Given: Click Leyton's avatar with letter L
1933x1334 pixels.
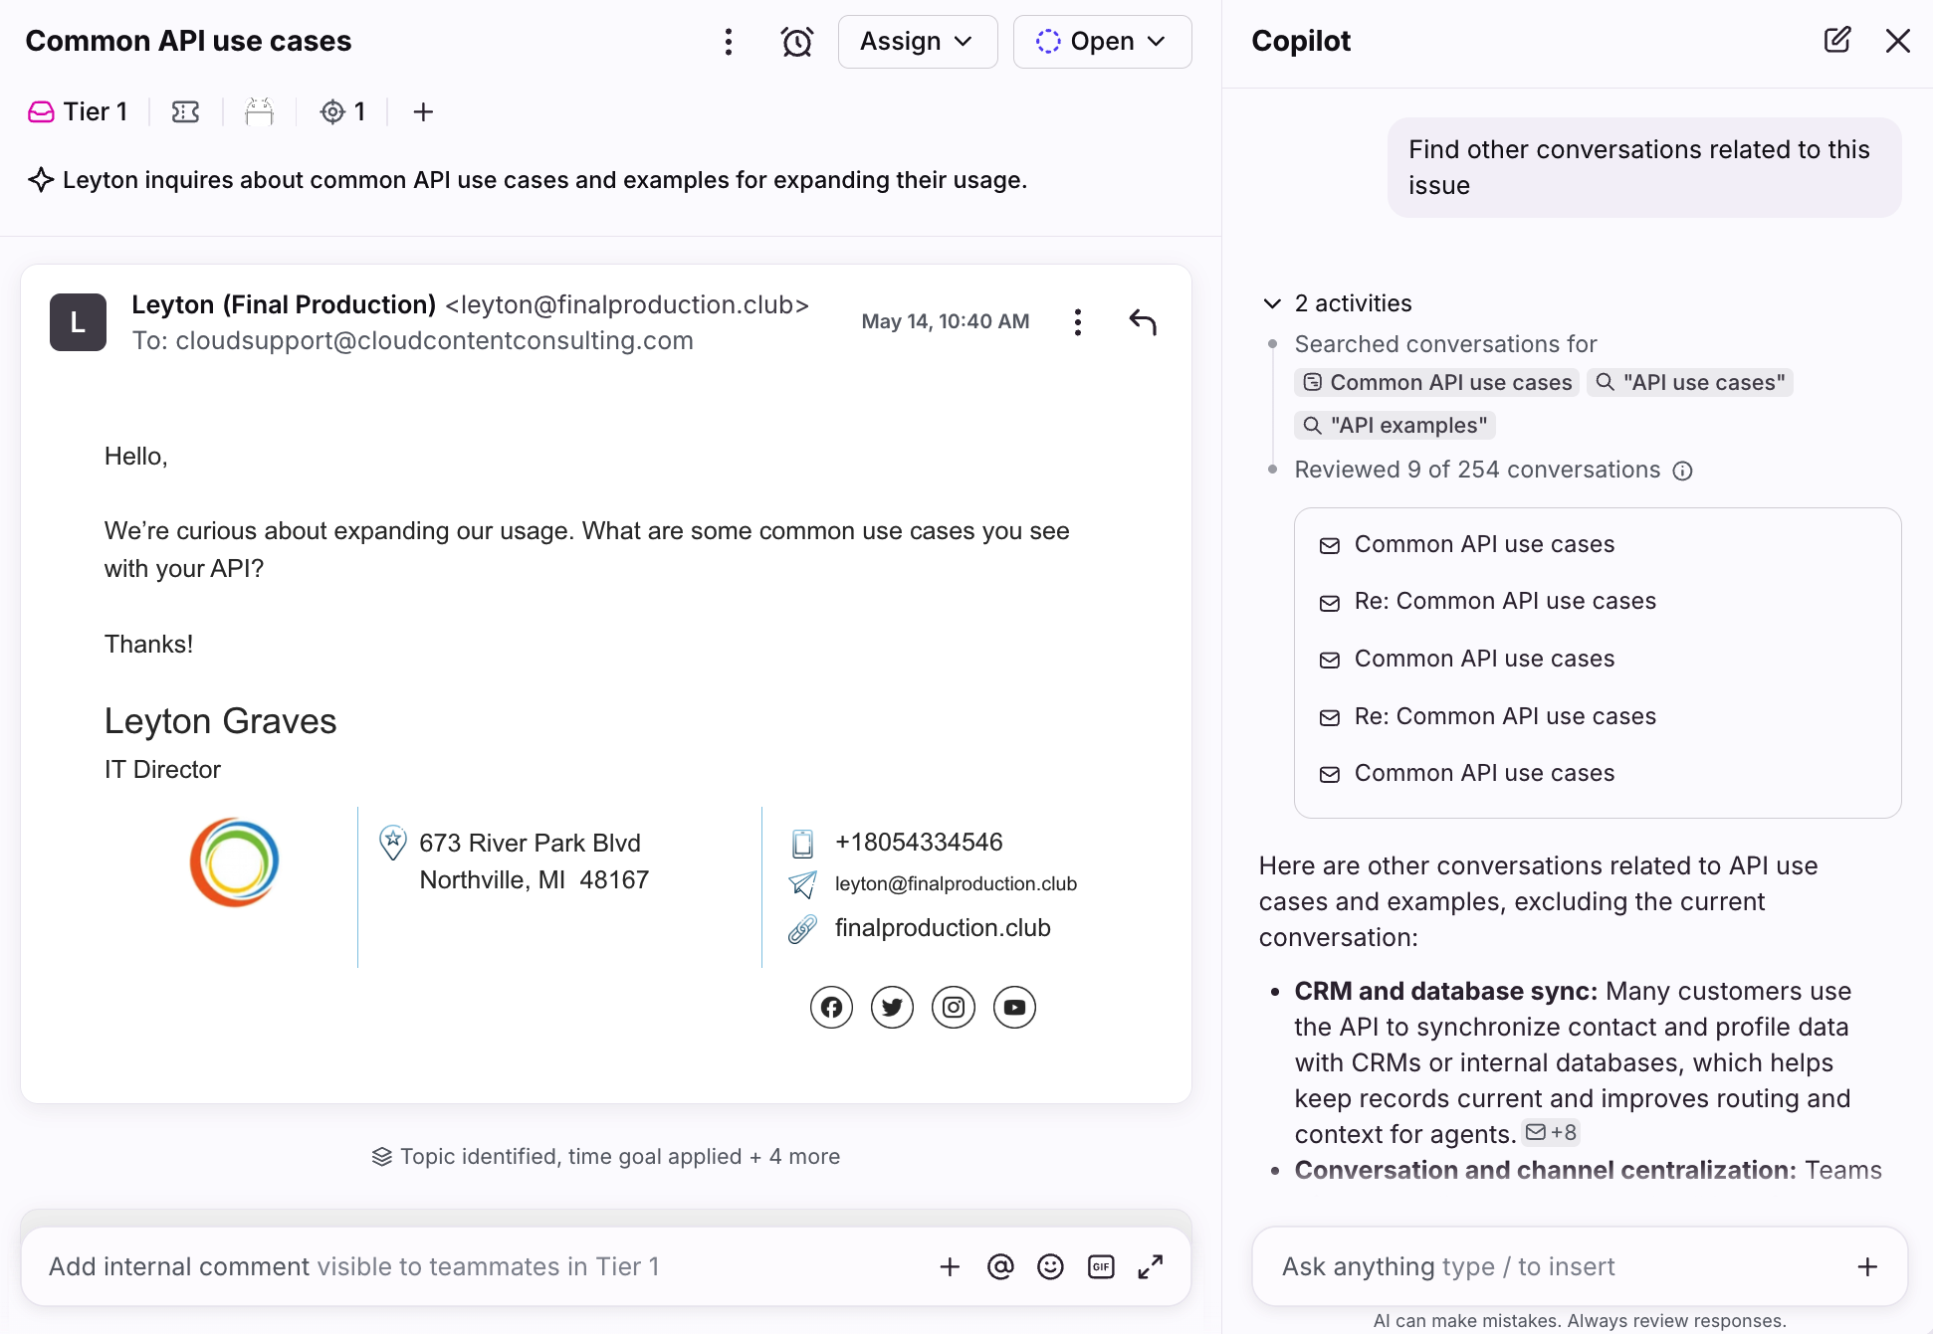Looking at the screenshot, I should pos(78,322).
